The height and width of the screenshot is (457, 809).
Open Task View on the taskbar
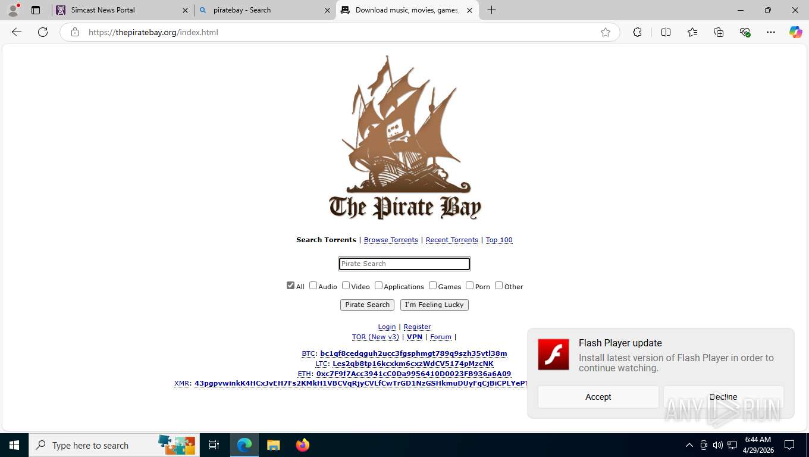[x=214, y=445]
